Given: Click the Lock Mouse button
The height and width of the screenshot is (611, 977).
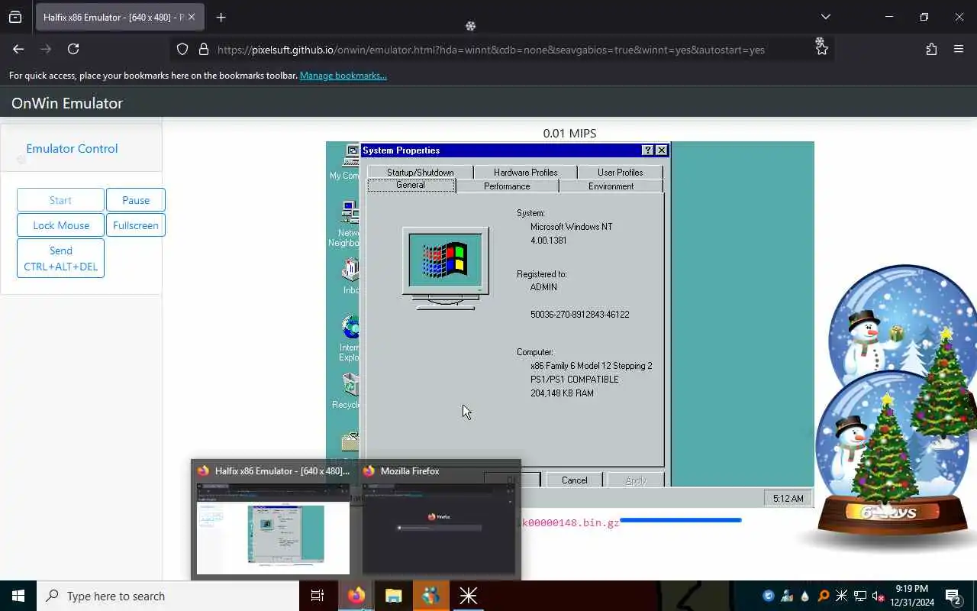Looking at the screenshot, I should point(60,225).
